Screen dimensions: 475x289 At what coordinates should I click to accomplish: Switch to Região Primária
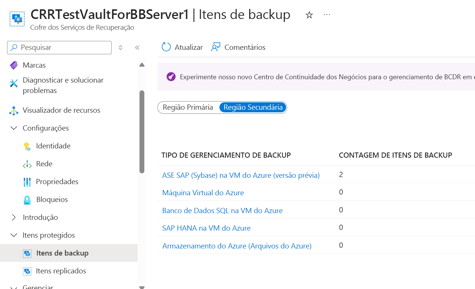(188, 107)
